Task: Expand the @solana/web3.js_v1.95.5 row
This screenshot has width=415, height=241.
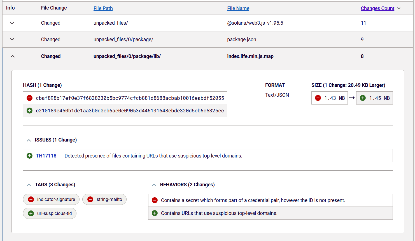Action: (x=12, y=23)
